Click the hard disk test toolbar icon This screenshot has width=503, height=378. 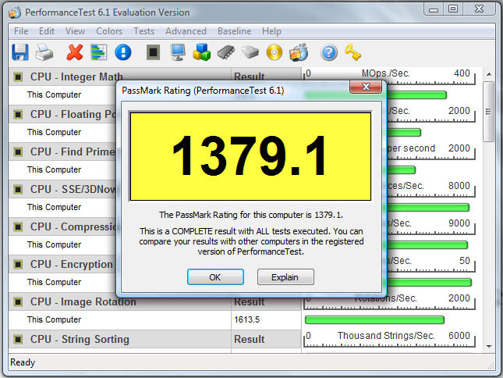pos(250,52)
